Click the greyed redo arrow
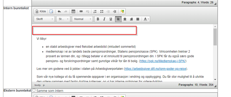The width and height of the screenshot is (231, 97). [x=66, y=12]
